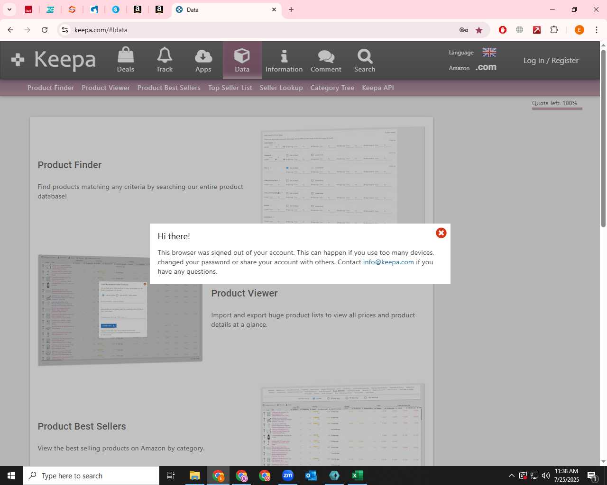This screenshot has height=485, width=607.
Task: Go forward in browser history
Action: tap(28, 30)
